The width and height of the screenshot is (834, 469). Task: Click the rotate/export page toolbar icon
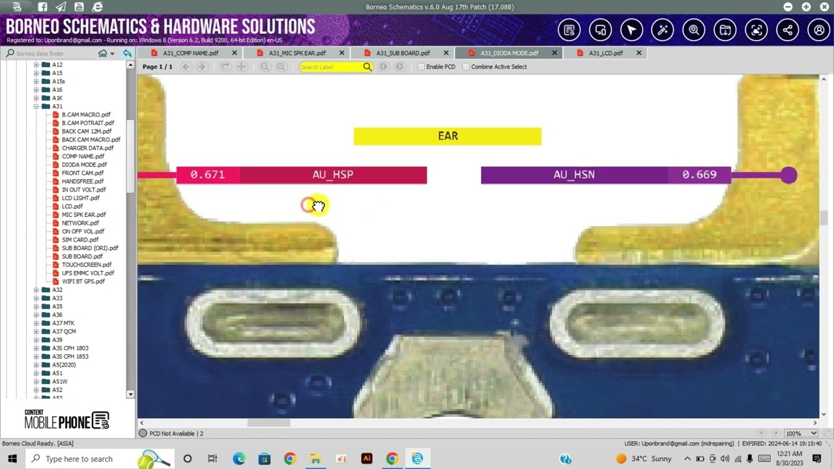tap(225, 67)
